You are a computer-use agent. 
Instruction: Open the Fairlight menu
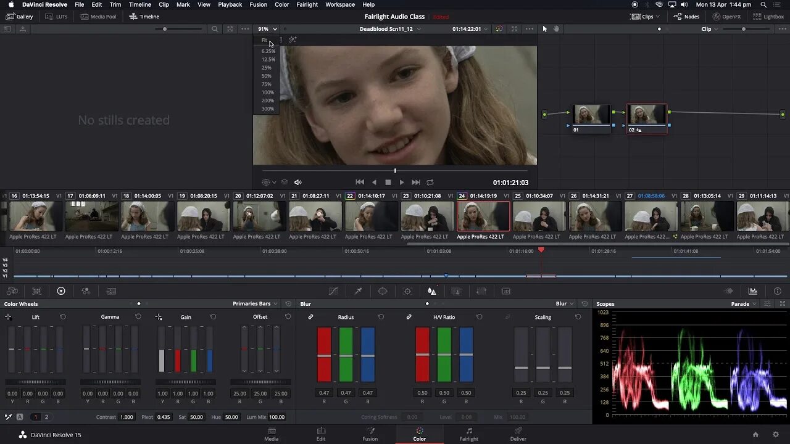307,4
